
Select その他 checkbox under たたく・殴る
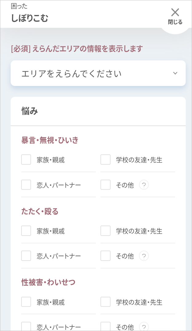coord(105,256)
